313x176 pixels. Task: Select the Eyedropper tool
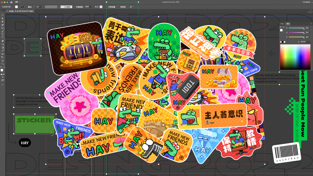3,51
